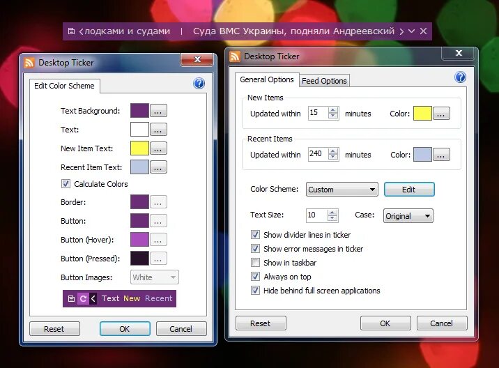Click Text Size field showing 10

click(x=316, y=215)
